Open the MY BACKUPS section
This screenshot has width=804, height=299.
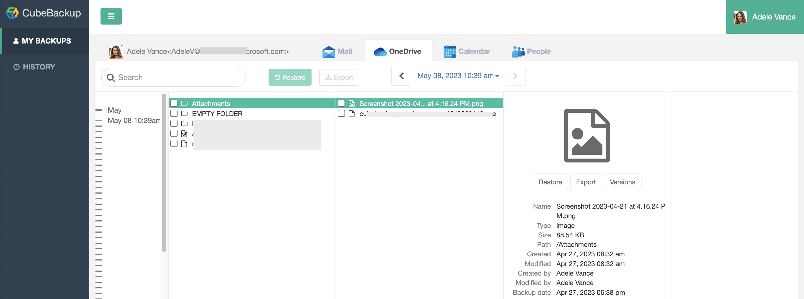pyautogui.click(x=47, y=41)
